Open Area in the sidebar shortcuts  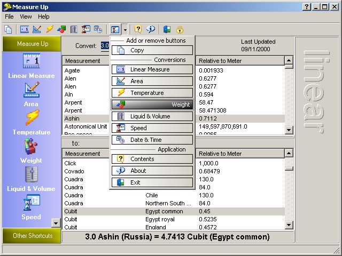point(32,94)
